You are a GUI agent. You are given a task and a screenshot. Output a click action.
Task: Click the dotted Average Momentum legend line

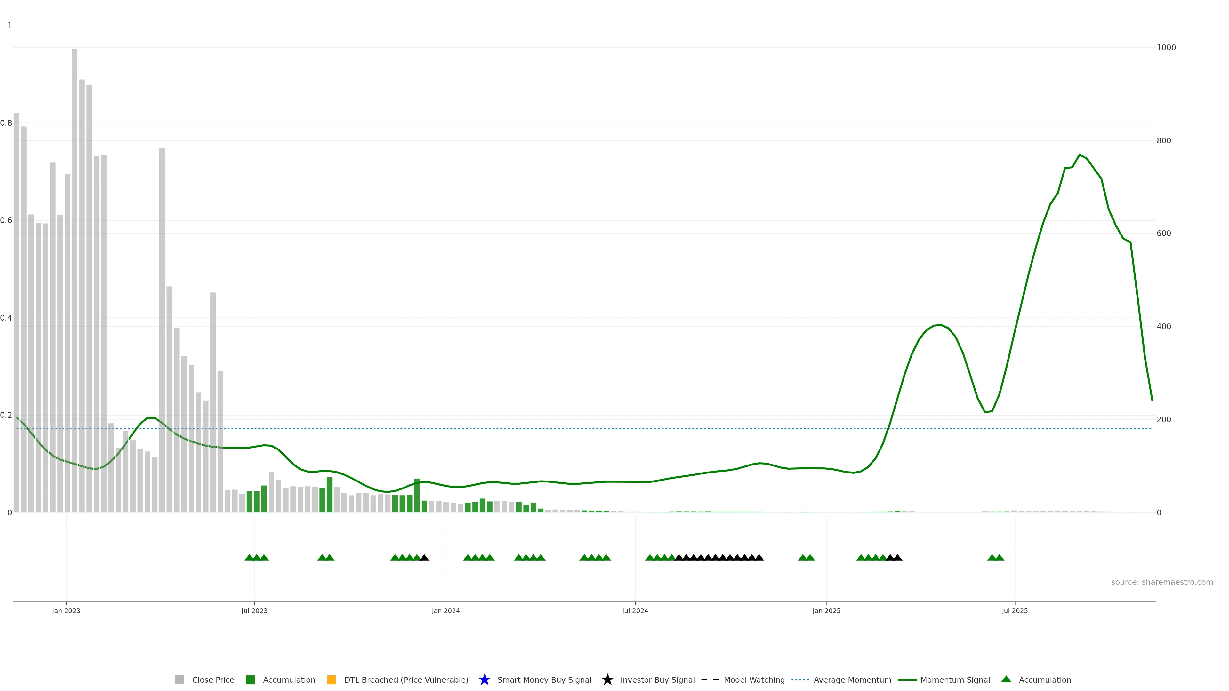point(800,679)
